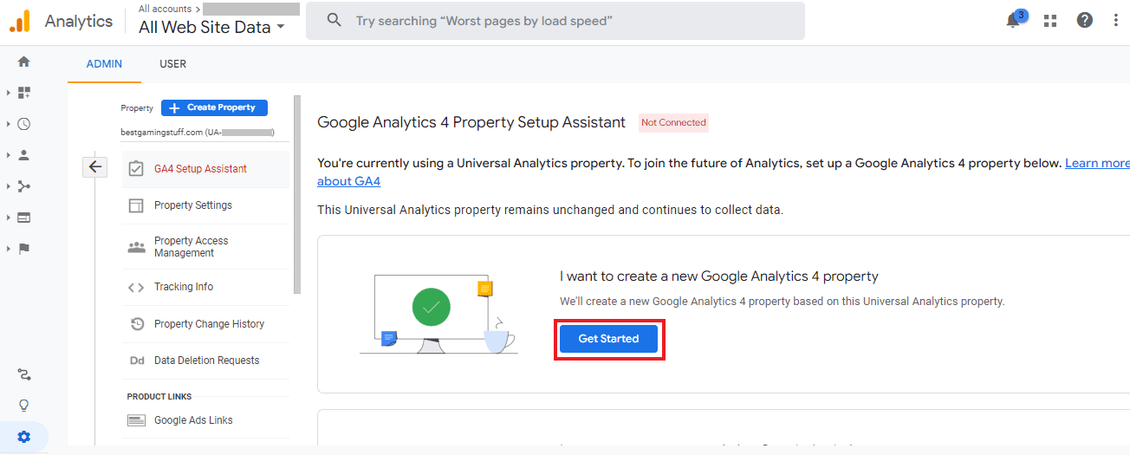This screenshot has height=455, width=1130.
Task: Open the three-dot more options menu
Action: click(x=1116, y=20)
